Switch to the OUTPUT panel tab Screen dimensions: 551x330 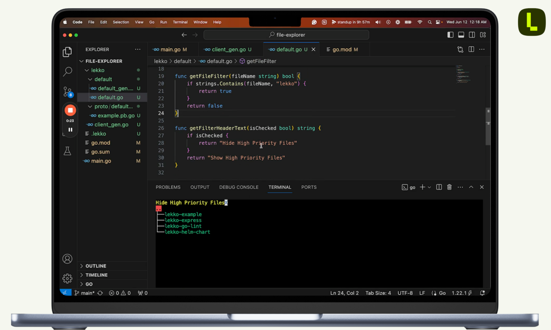(200, 187)
